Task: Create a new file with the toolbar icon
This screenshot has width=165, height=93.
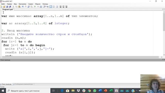Action: (x=1, y=7)
